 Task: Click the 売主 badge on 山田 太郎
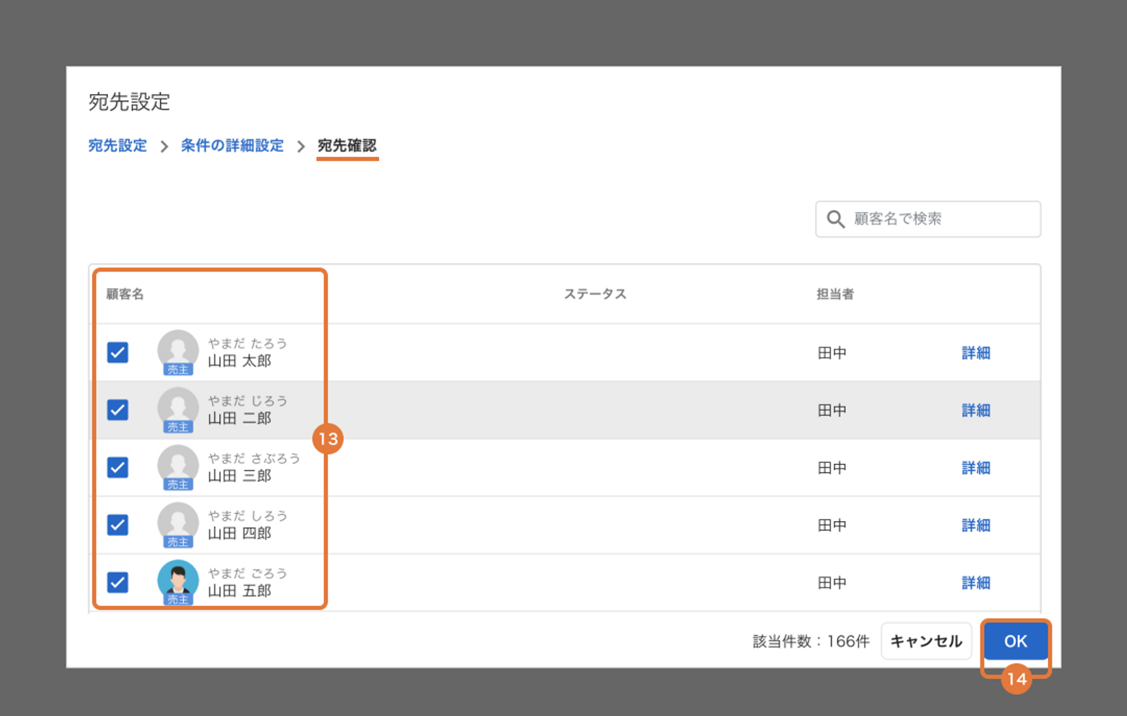tap(178, 369)
